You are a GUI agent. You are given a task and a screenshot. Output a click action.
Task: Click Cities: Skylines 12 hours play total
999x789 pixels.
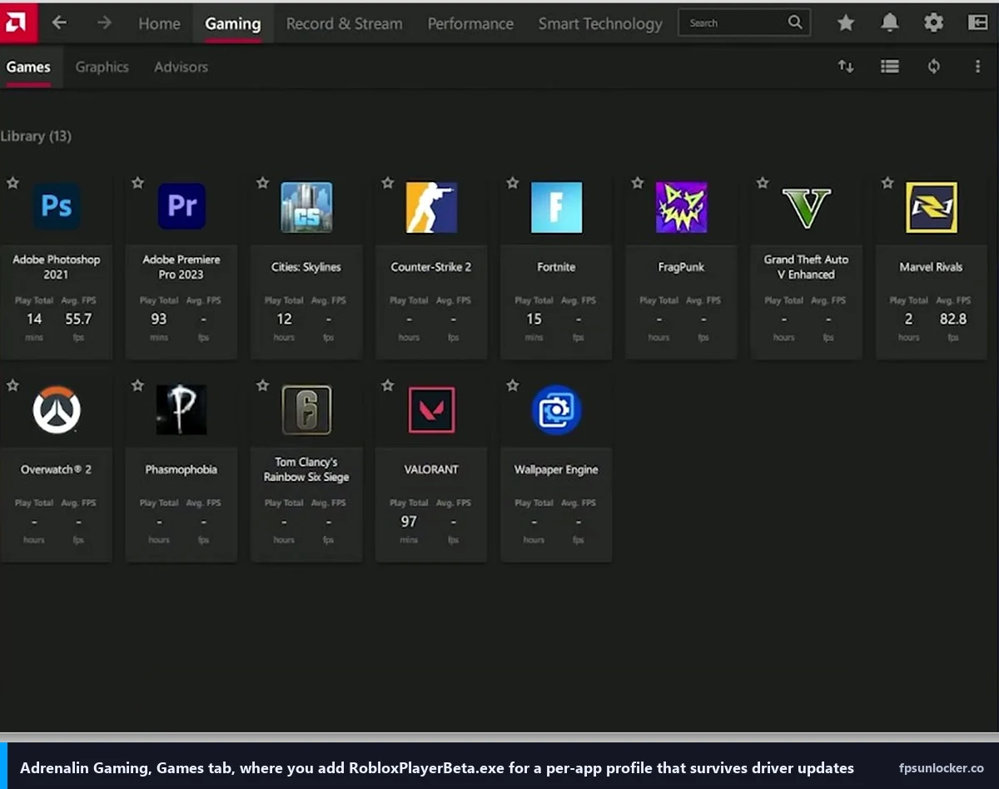284,319
